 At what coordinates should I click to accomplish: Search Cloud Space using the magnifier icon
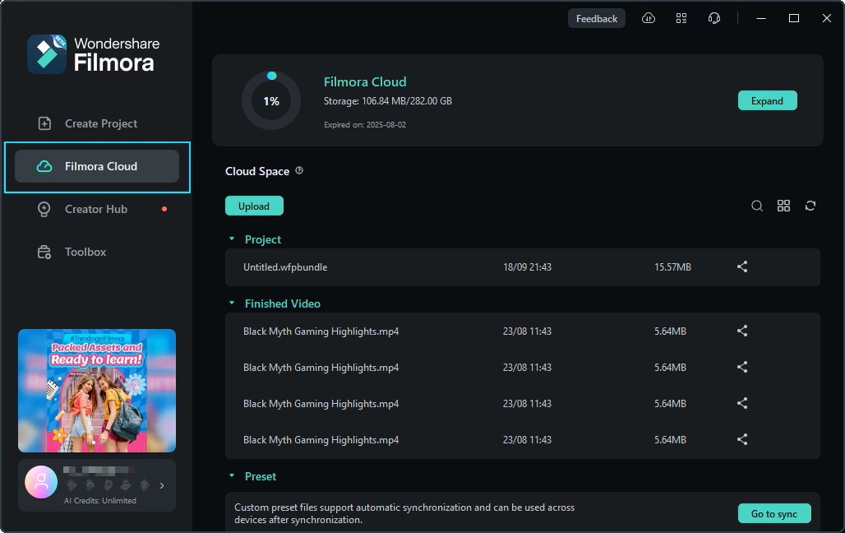coord(757,206)
